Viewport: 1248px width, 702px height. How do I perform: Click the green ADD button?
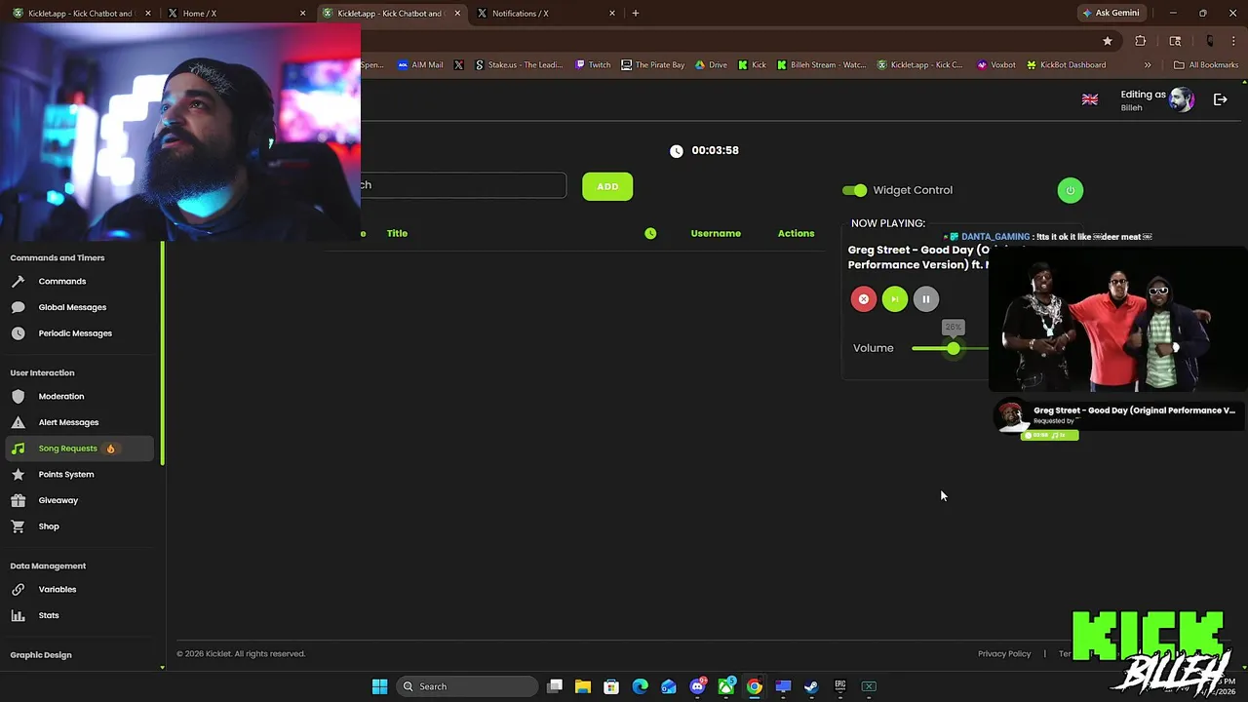[x=607, y=186]
